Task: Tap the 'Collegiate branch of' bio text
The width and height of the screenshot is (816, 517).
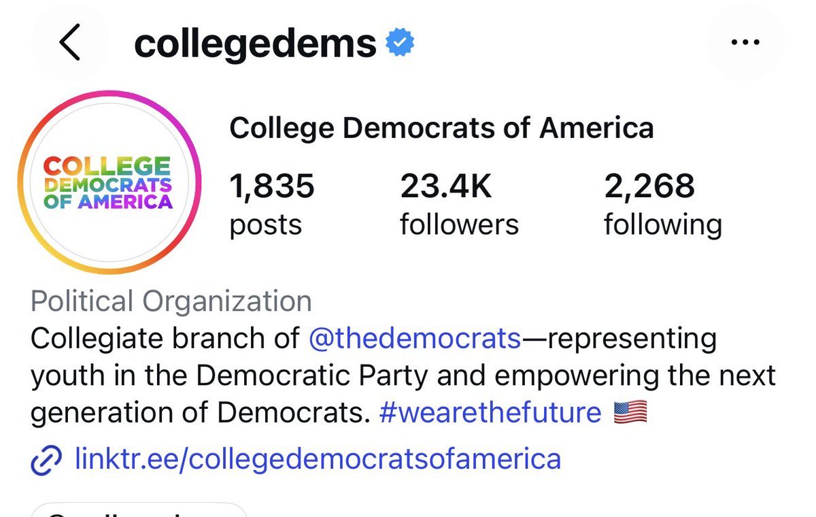Action: tap(165, 339)
